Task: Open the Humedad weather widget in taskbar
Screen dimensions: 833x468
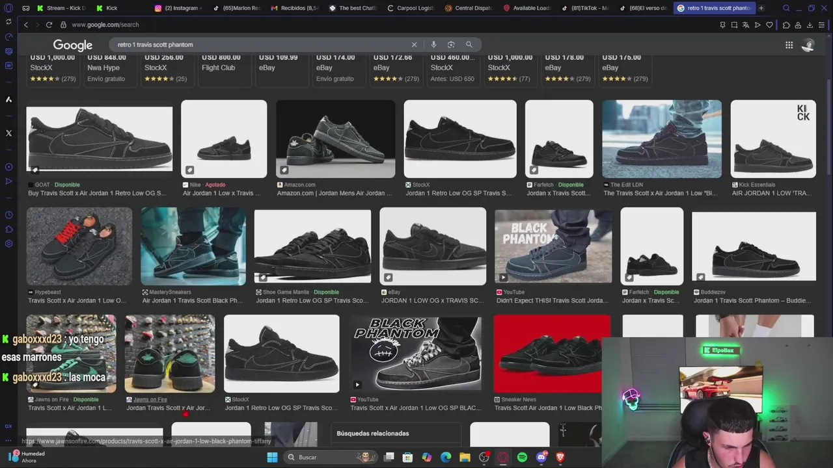Action: 27,457
